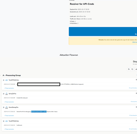Image resolution: width=137 pixels, height=134 pixels.
Task: Click the first icon button in the steps toolbar
Action: 129,69
